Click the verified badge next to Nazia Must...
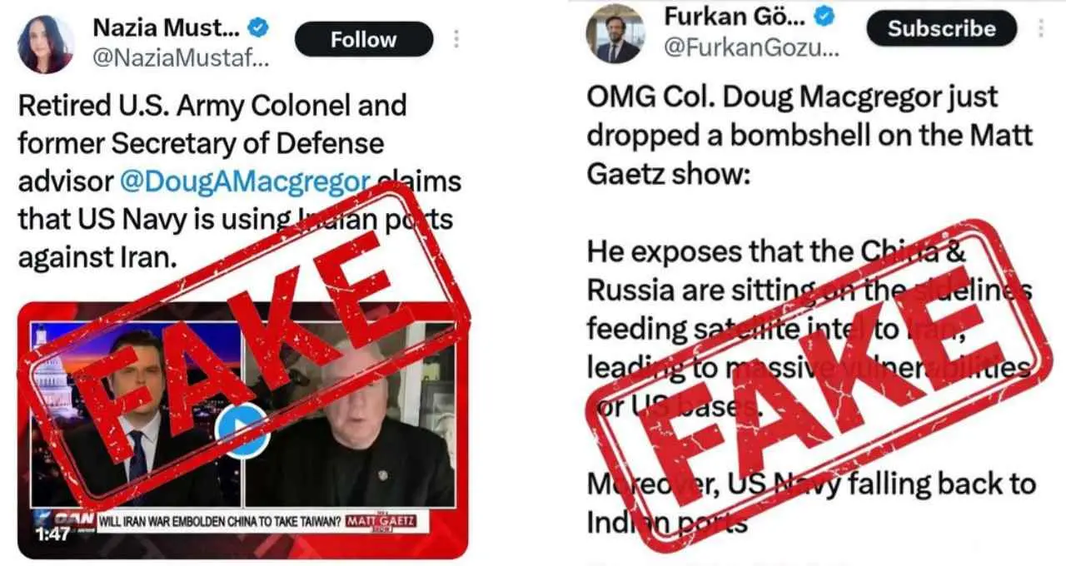 pyautogui.click(x=259, y=30)
